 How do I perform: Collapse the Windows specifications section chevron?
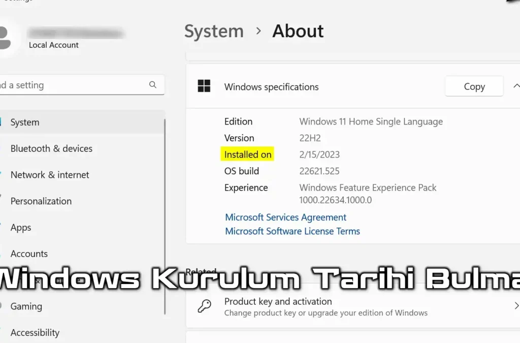(x=517, y=86)
